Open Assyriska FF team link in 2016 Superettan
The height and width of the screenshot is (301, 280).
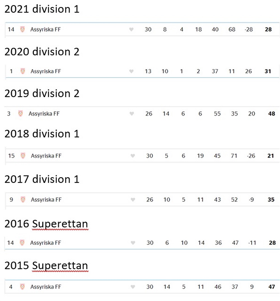tap(46, 243)
